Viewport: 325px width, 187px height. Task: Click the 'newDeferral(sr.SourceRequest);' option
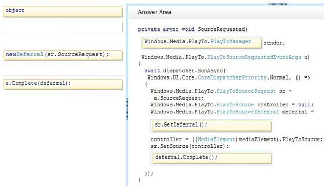coord(63,55)
